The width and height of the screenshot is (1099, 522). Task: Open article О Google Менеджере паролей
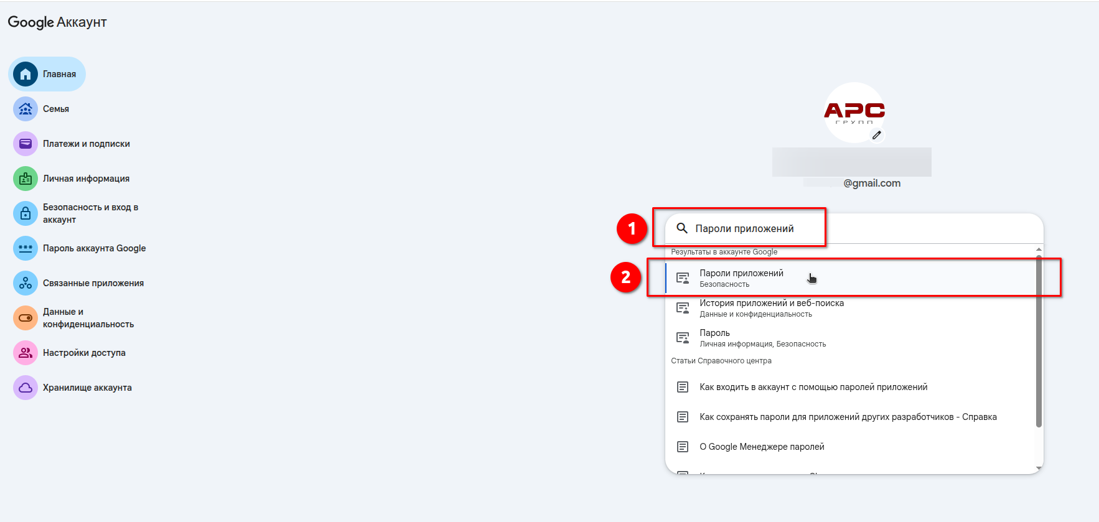[x=851, y=447]
